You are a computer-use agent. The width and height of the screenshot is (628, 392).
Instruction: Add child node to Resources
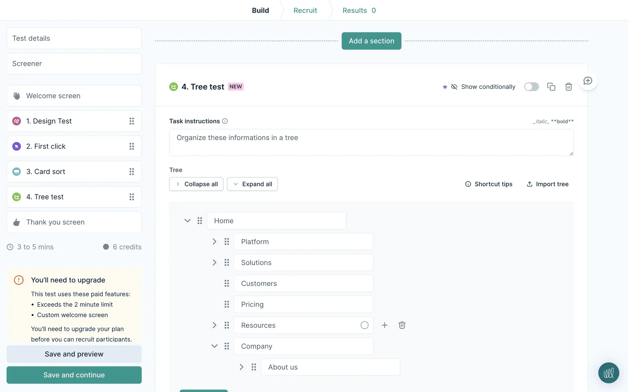click(x=385, y=325)
